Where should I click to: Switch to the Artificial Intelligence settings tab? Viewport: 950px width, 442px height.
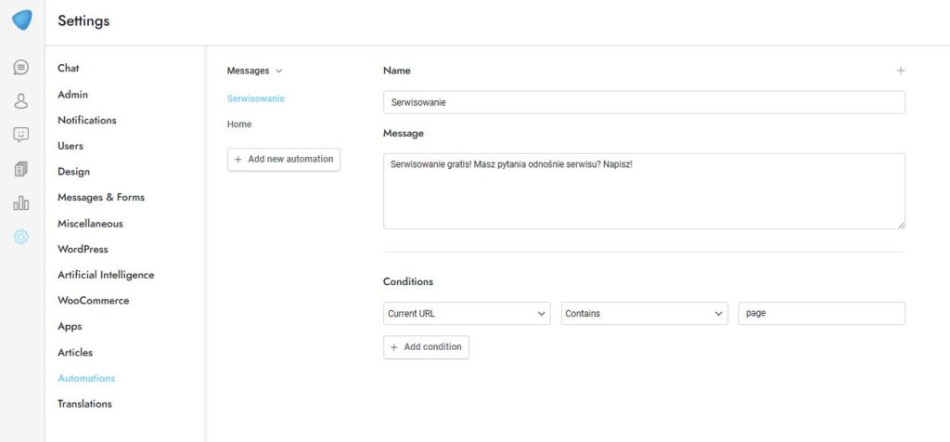pyautogui.click(x=106, y=275)
